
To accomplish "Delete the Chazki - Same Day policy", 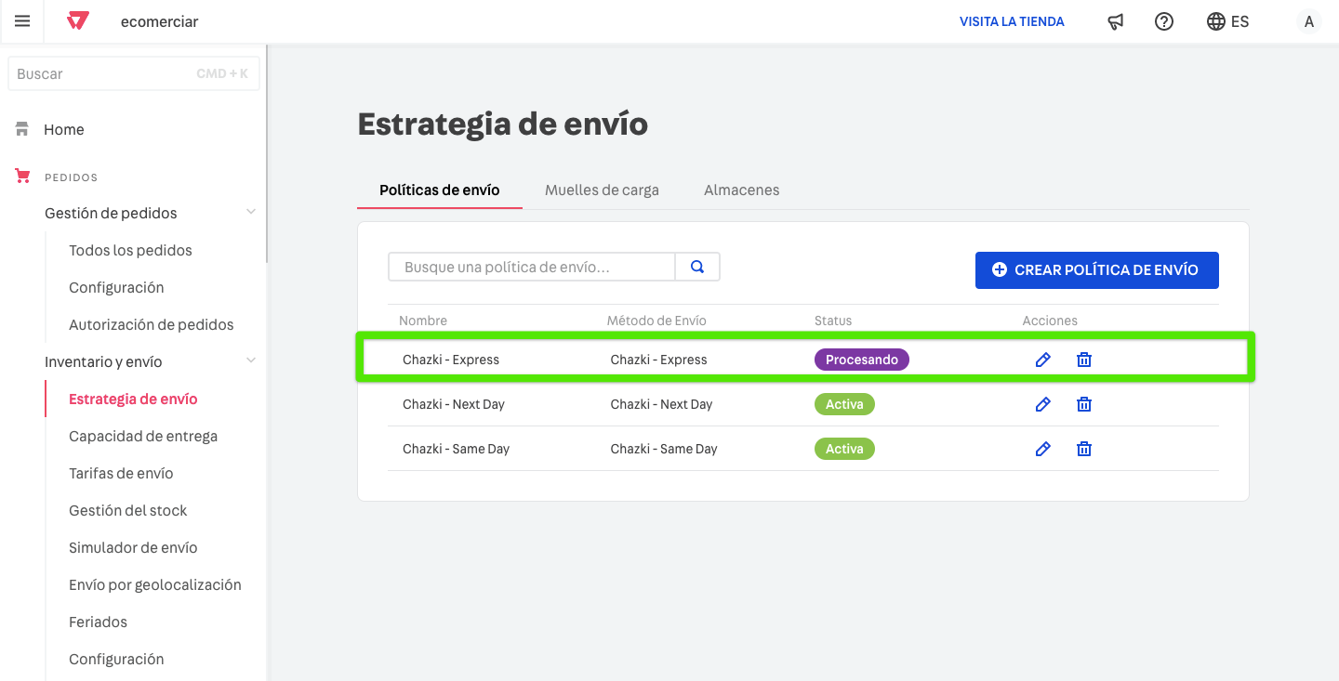I will (x=1084, y=449).
